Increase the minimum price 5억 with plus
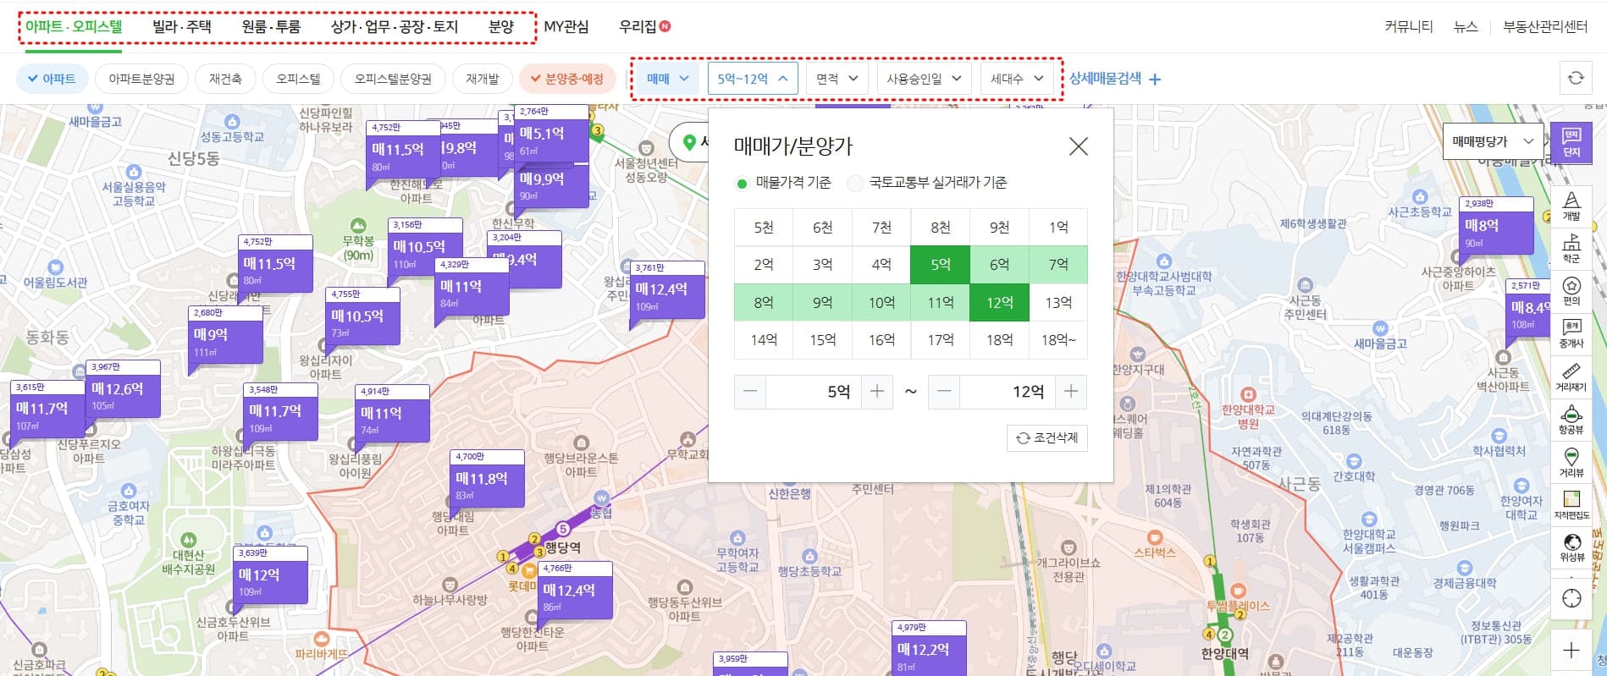This screenshot has height=676, width=1607. click(877, 392)
